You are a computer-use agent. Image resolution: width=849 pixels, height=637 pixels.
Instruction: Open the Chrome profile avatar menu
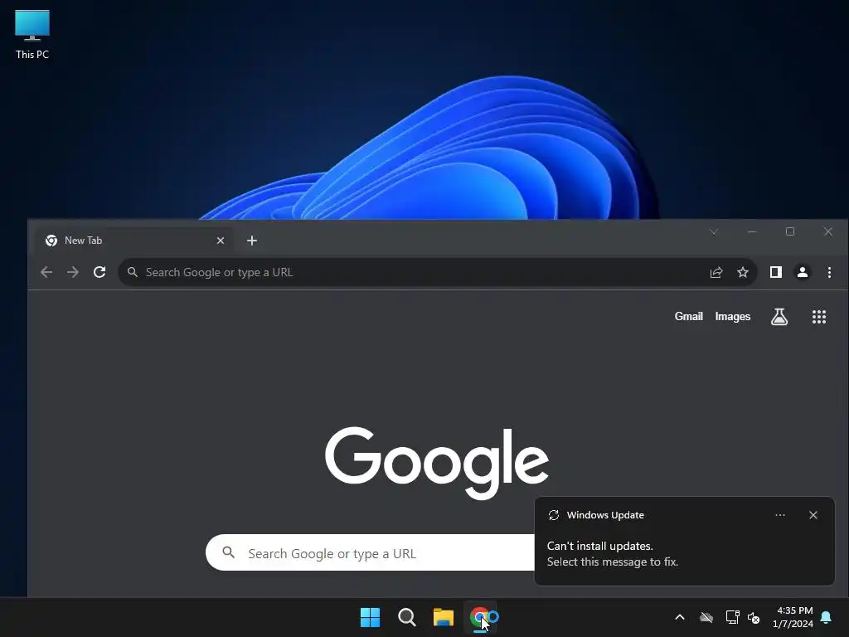[x=803, y=272]
